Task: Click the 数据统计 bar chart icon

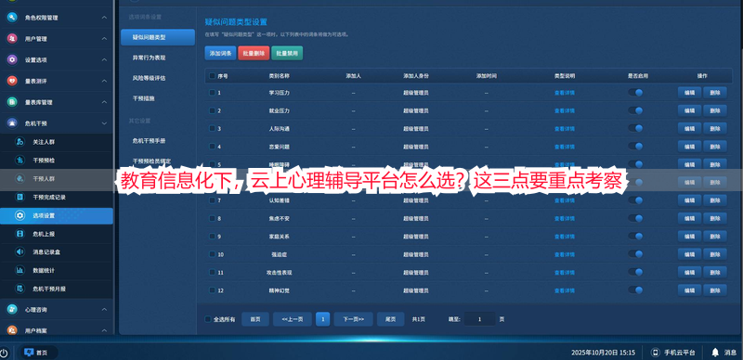Action: 20,271
